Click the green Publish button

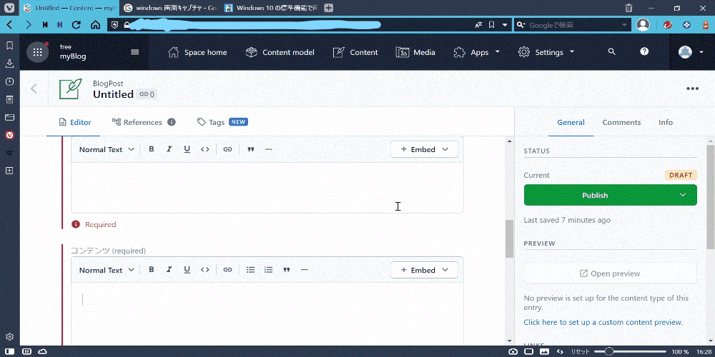[x=596, y=195]
